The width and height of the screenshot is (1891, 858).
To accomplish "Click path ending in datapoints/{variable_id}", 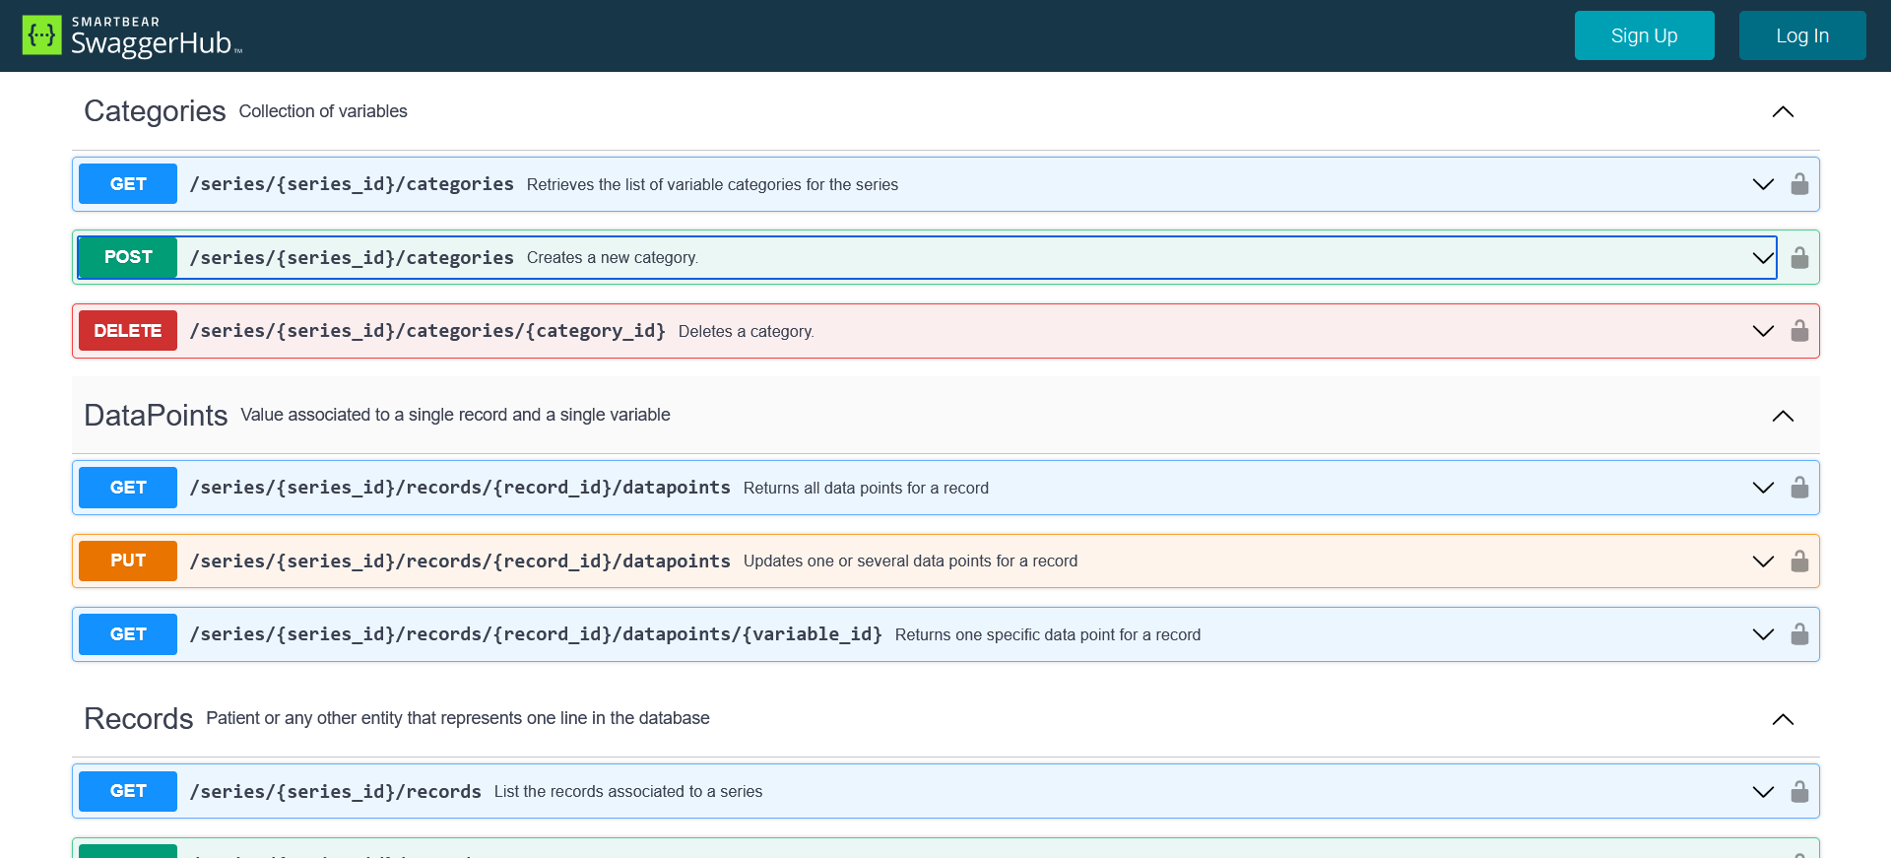I will (536, 634).
